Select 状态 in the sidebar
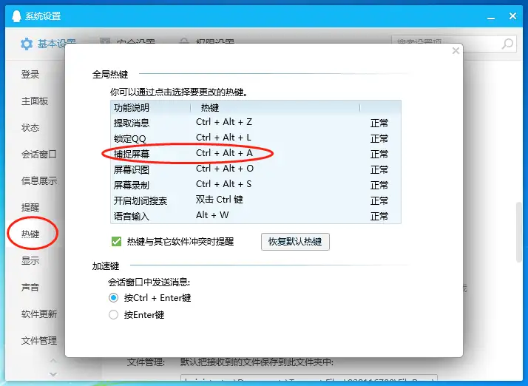The height and width of the screenshot is (386, 528). [30, 128]
